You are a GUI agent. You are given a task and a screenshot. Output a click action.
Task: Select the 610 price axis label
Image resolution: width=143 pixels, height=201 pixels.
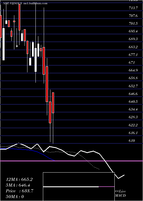[x=132, y=141]
